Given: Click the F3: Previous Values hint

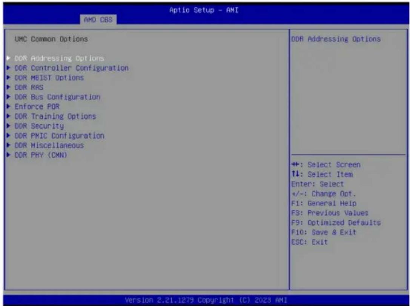Looking at the screenshot, I should (330, 213).
